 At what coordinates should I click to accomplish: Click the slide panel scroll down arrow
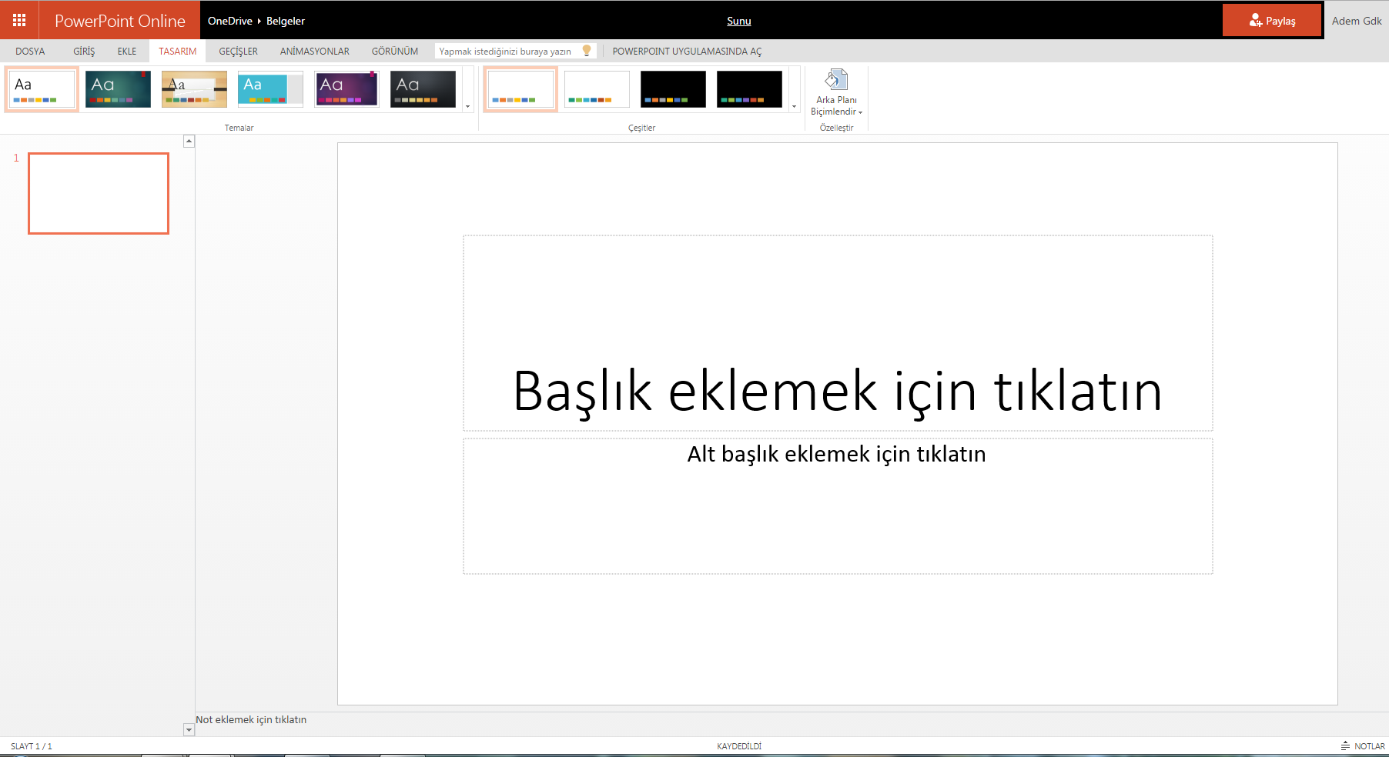click(189, 729)
